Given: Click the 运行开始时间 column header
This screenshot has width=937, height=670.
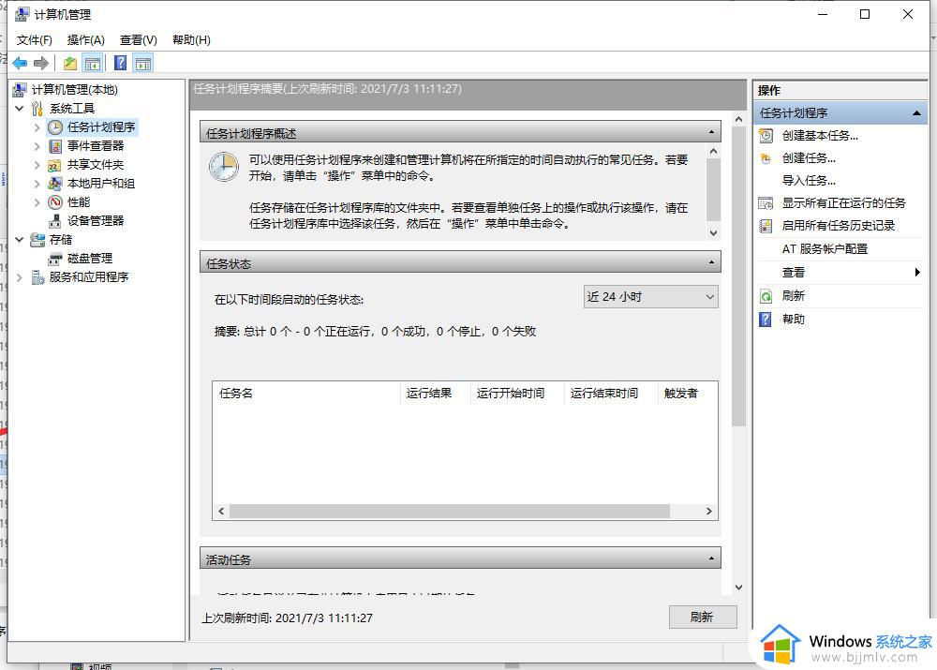Looking at the screenshot, I should tap(517, 394).
